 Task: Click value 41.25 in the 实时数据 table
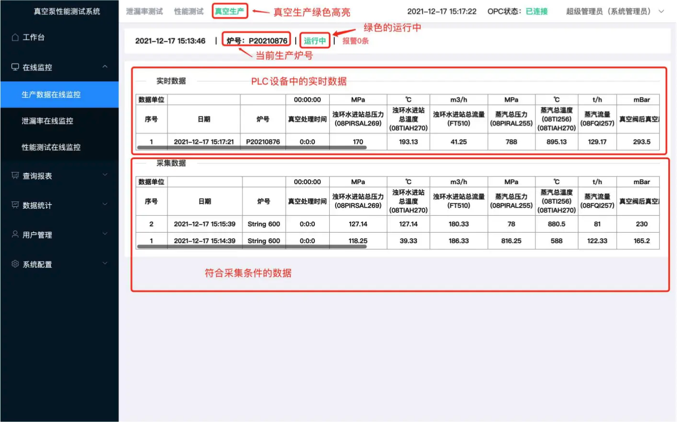(x=458, y=142)
